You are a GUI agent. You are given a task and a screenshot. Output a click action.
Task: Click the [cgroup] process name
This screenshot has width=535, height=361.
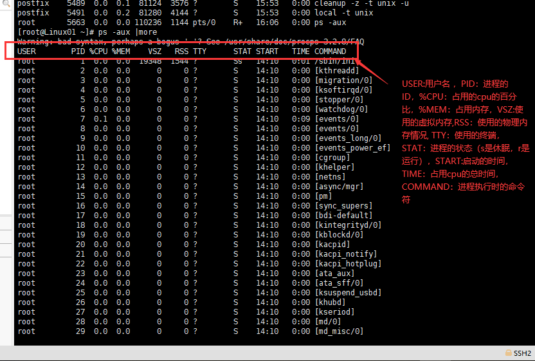tap(332, 158)
